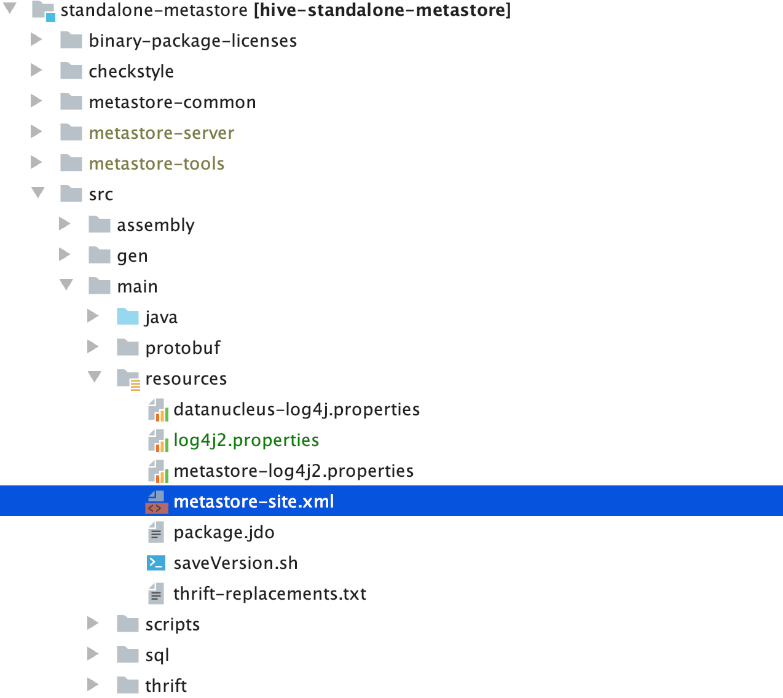Click the resources root folder icon
This screenshot has height=698, width=783.
127,378
